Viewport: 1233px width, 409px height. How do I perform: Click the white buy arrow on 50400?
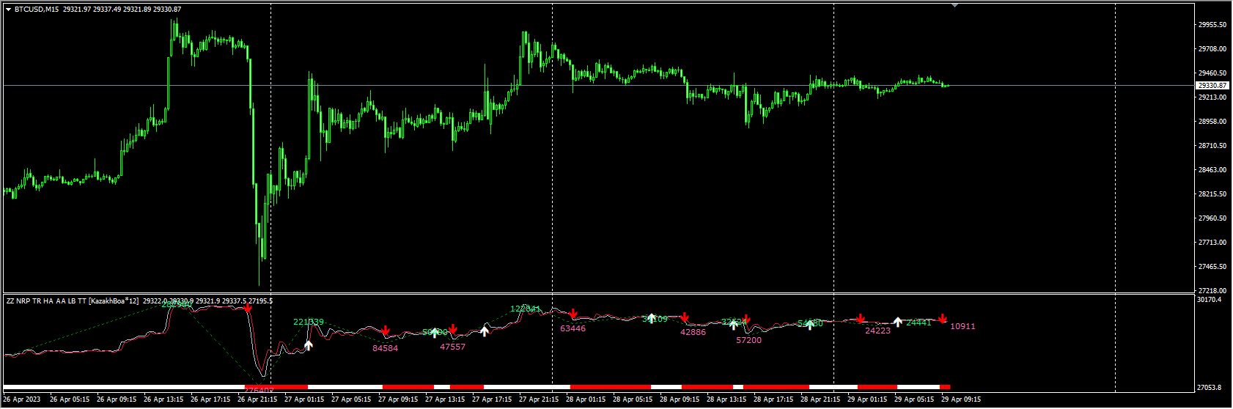[435, 333]
